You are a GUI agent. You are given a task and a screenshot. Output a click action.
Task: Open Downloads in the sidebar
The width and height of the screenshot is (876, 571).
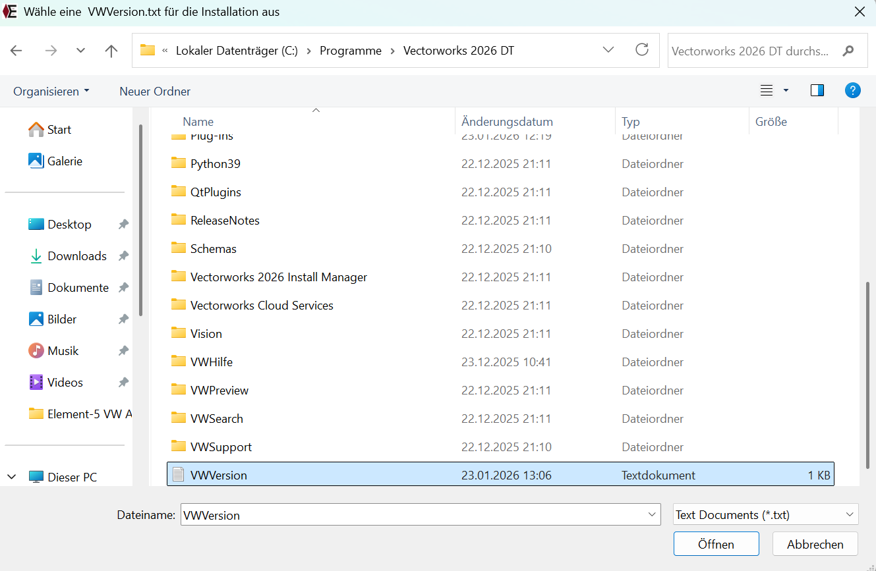(x=76, y=256)
